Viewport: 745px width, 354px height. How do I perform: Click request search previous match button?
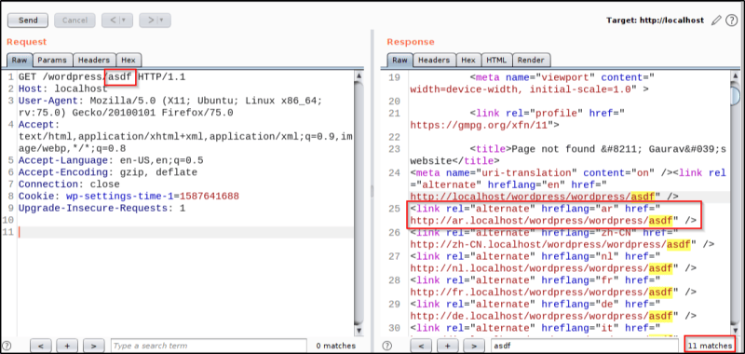click(40, 346)
